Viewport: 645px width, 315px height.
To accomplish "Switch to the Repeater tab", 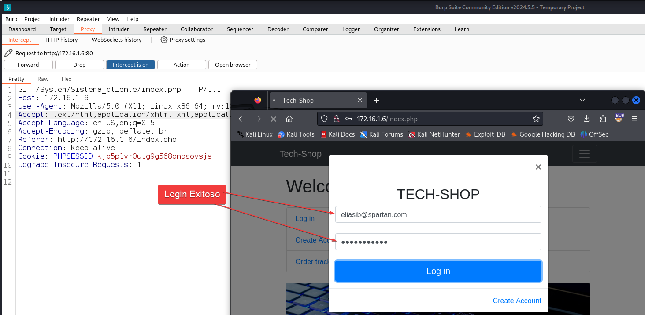I will click(x=155, y=29).
